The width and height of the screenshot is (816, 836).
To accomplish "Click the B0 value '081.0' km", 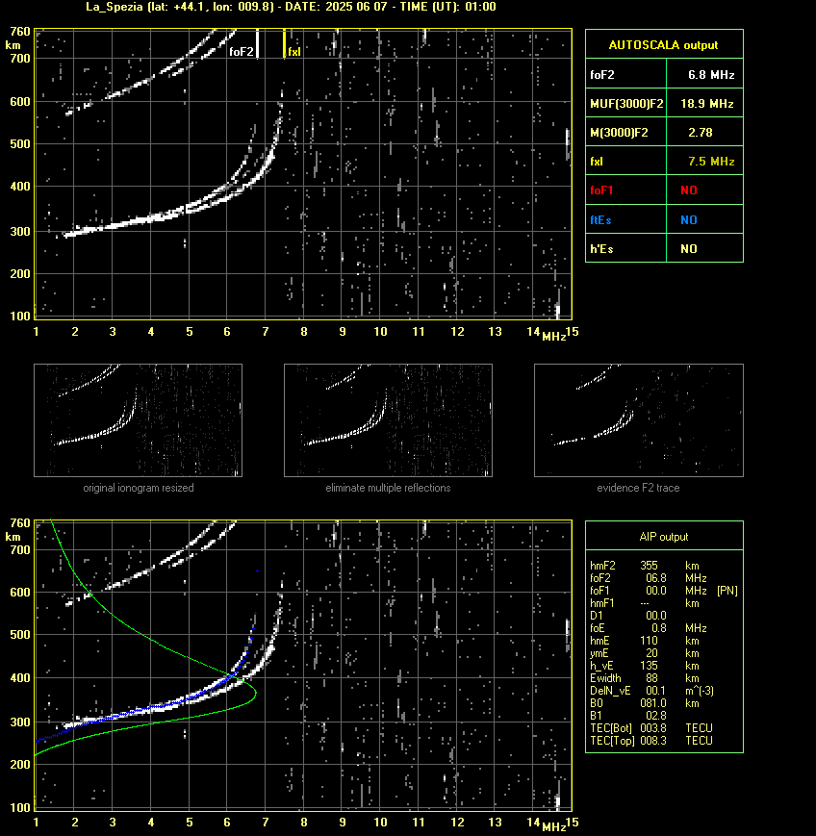I will pyautogui.click(x=653, y=703).
